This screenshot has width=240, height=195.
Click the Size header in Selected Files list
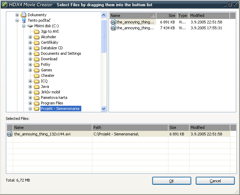[179, 127]
